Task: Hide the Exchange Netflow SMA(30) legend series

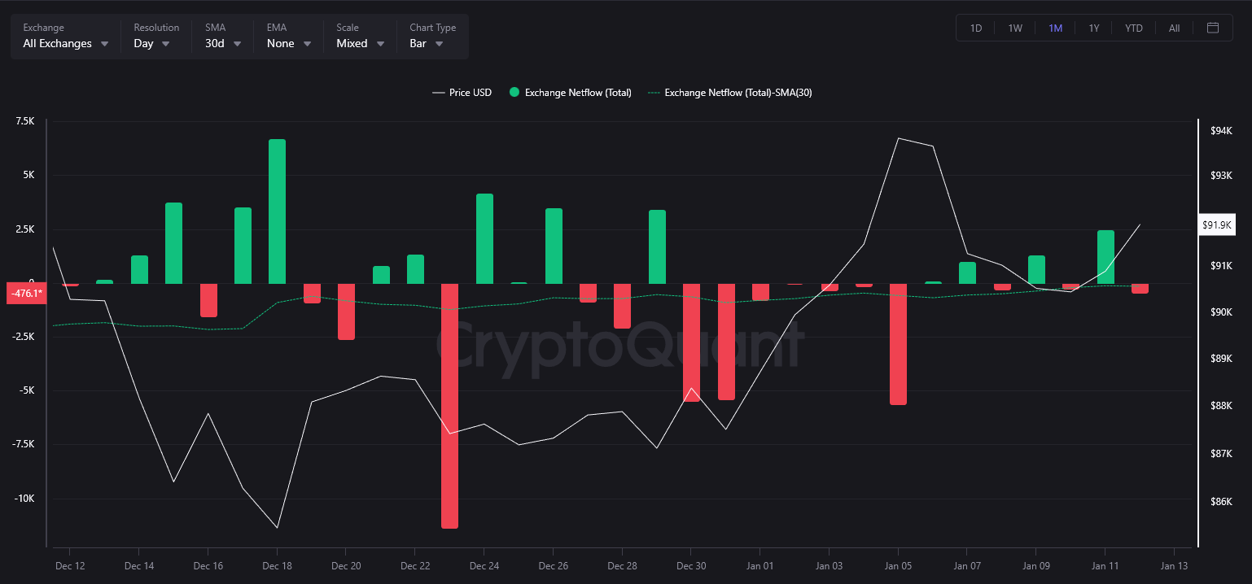Action: [x=729, y=93]
